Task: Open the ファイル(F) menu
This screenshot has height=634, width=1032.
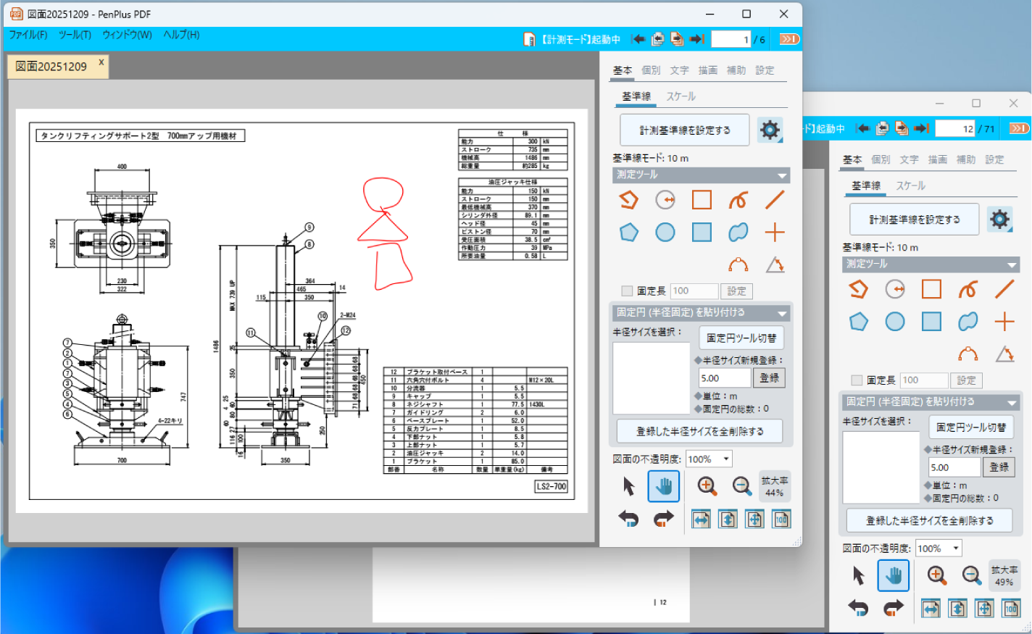Action: pyautogui.click(x=28, y=35)
